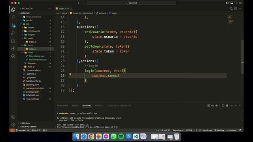Open the Extensions view
Screen dimensions: 253x142
point(13,41)
